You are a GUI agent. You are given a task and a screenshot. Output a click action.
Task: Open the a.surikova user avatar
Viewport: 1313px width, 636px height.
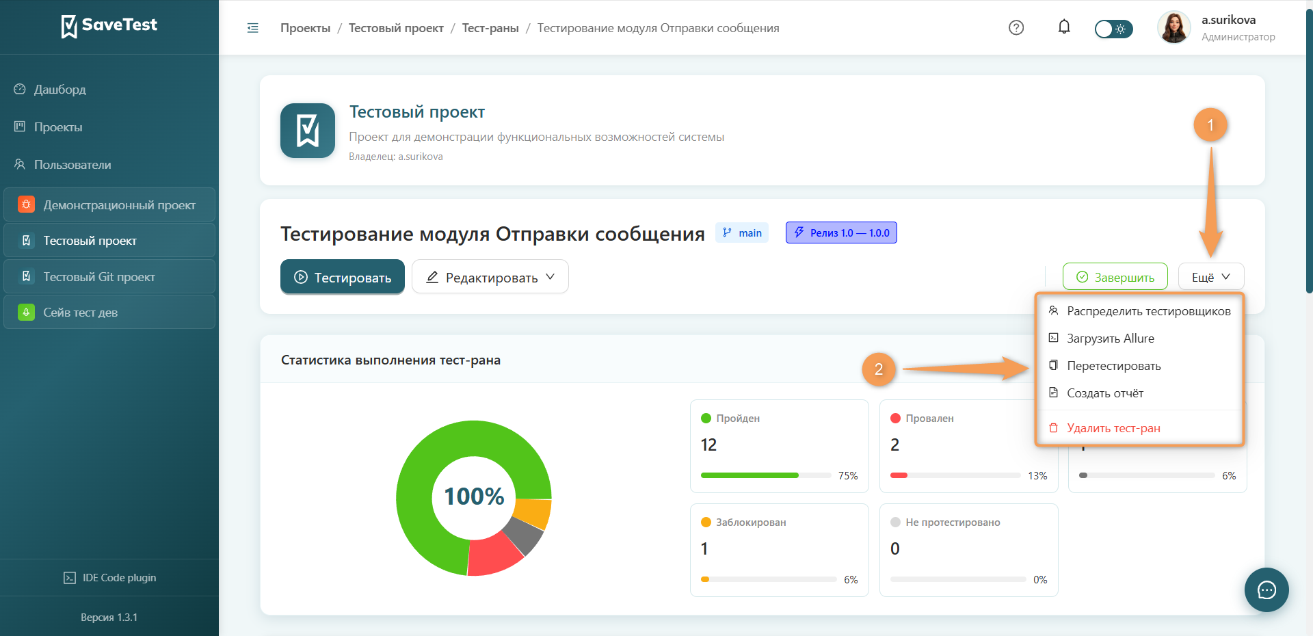click(x=1174, y=28)
